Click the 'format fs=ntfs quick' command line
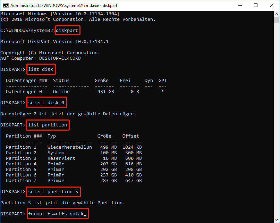This screenshot has height=223, width=280. 57,214
